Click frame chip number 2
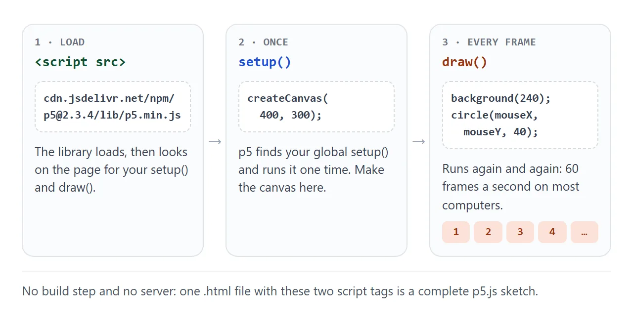Viewport: 633px width, 325px height. pyautogui.click(x=488, y=232)
